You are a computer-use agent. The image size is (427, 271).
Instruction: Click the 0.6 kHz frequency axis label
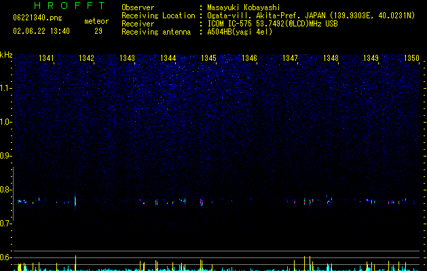pyautogui.click(x=6, y=257)
